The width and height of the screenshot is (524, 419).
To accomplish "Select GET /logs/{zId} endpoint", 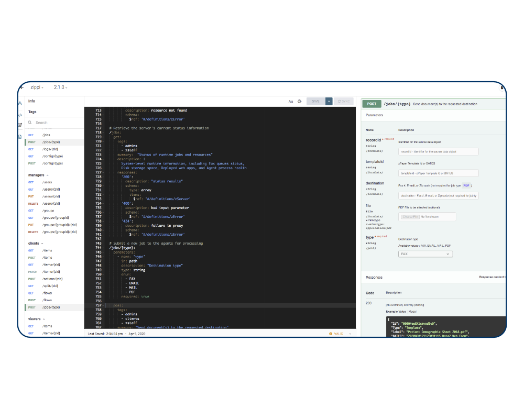I will [x=54, y=149].
